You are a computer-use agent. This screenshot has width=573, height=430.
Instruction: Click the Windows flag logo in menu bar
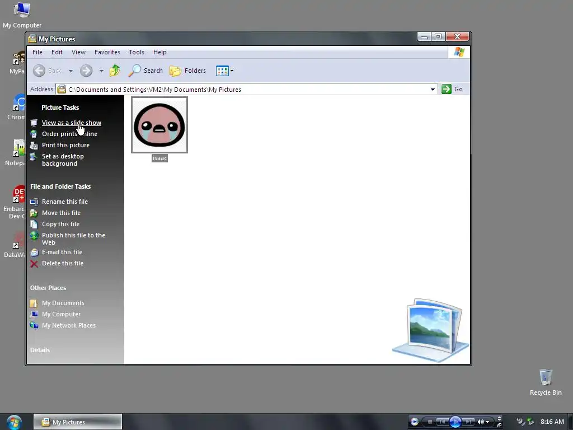point(459,52)
